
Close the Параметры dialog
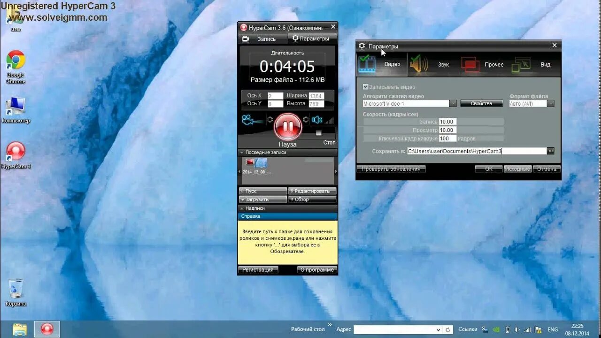(555, 46)
